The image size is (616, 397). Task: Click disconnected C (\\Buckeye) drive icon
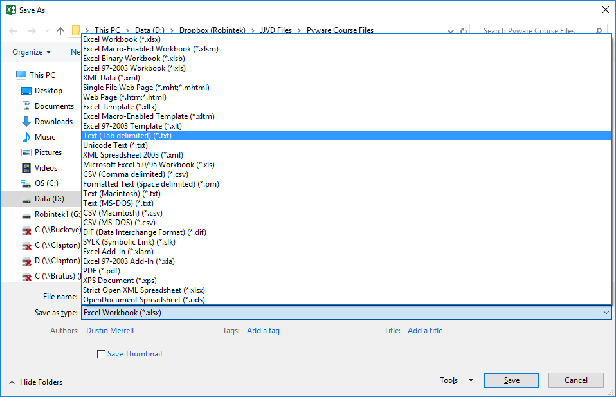pyautogui.click(x=26, y=231)
